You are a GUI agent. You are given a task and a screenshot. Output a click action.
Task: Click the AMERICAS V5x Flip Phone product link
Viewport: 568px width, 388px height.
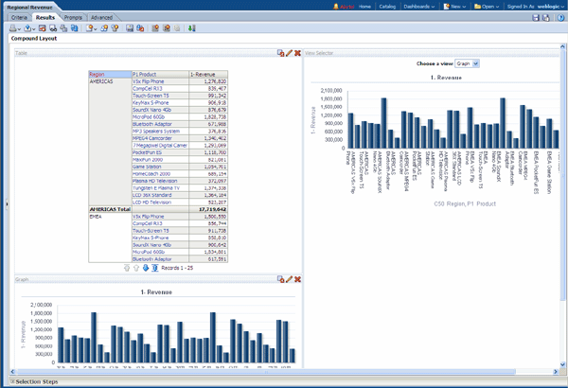click(149, 81)
